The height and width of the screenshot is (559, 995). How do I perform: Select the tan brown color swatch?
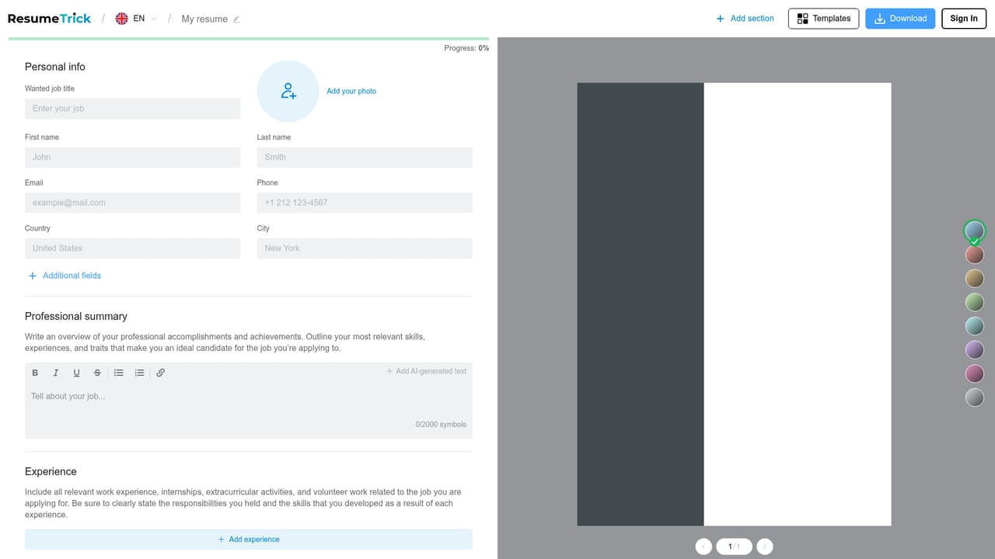pos(975,279)
